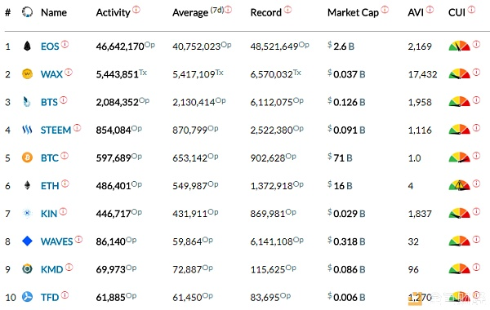Click the info icon next to EOS

click(65, 44)
